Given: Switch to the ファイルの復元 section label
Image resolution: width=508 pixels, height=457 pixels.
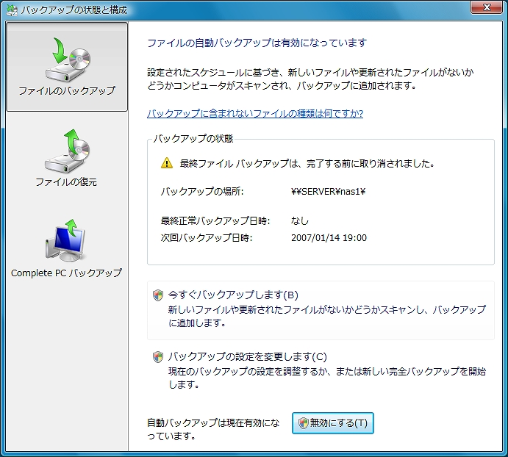Looking at the screenshot, I should 66,182.
